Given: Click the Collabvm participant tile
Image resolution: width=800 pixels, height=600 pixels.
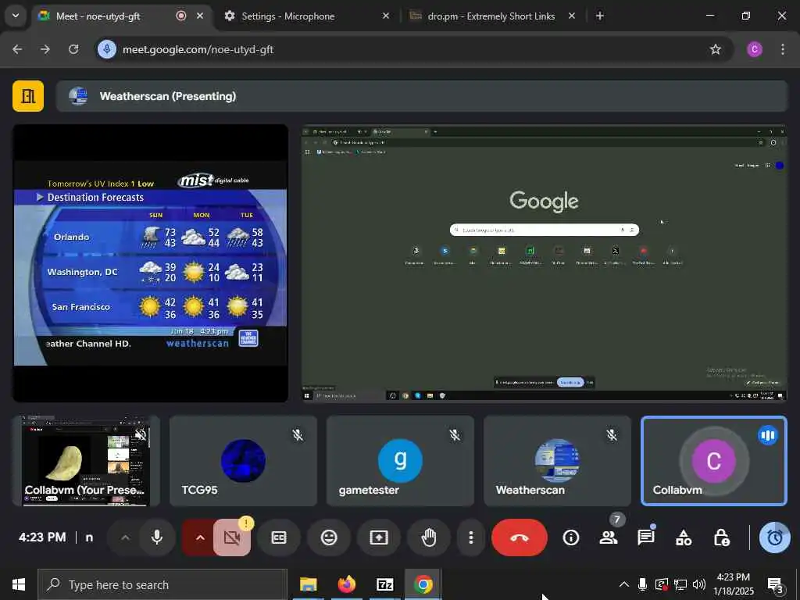Looking at the screenshot, I should point(714,461).
